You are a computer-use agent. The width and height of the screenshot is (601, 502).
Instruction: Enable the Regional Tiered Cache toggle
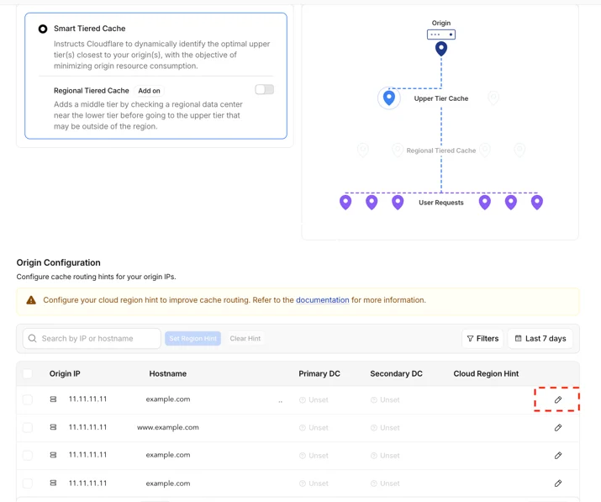click(265, 89)
